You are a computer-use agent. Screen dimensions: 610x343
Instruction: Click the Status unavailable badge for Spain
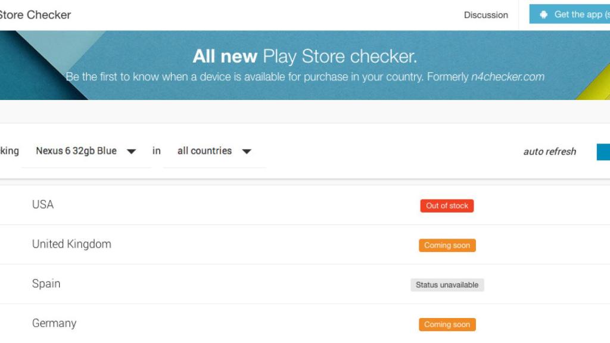point(446,284)
